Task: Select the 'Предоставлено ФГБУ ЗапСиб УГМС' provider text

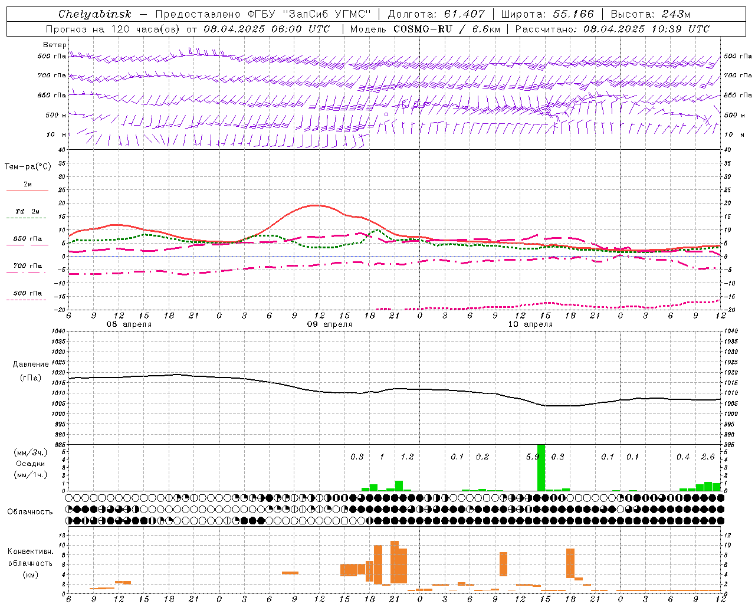Action: 262,14
